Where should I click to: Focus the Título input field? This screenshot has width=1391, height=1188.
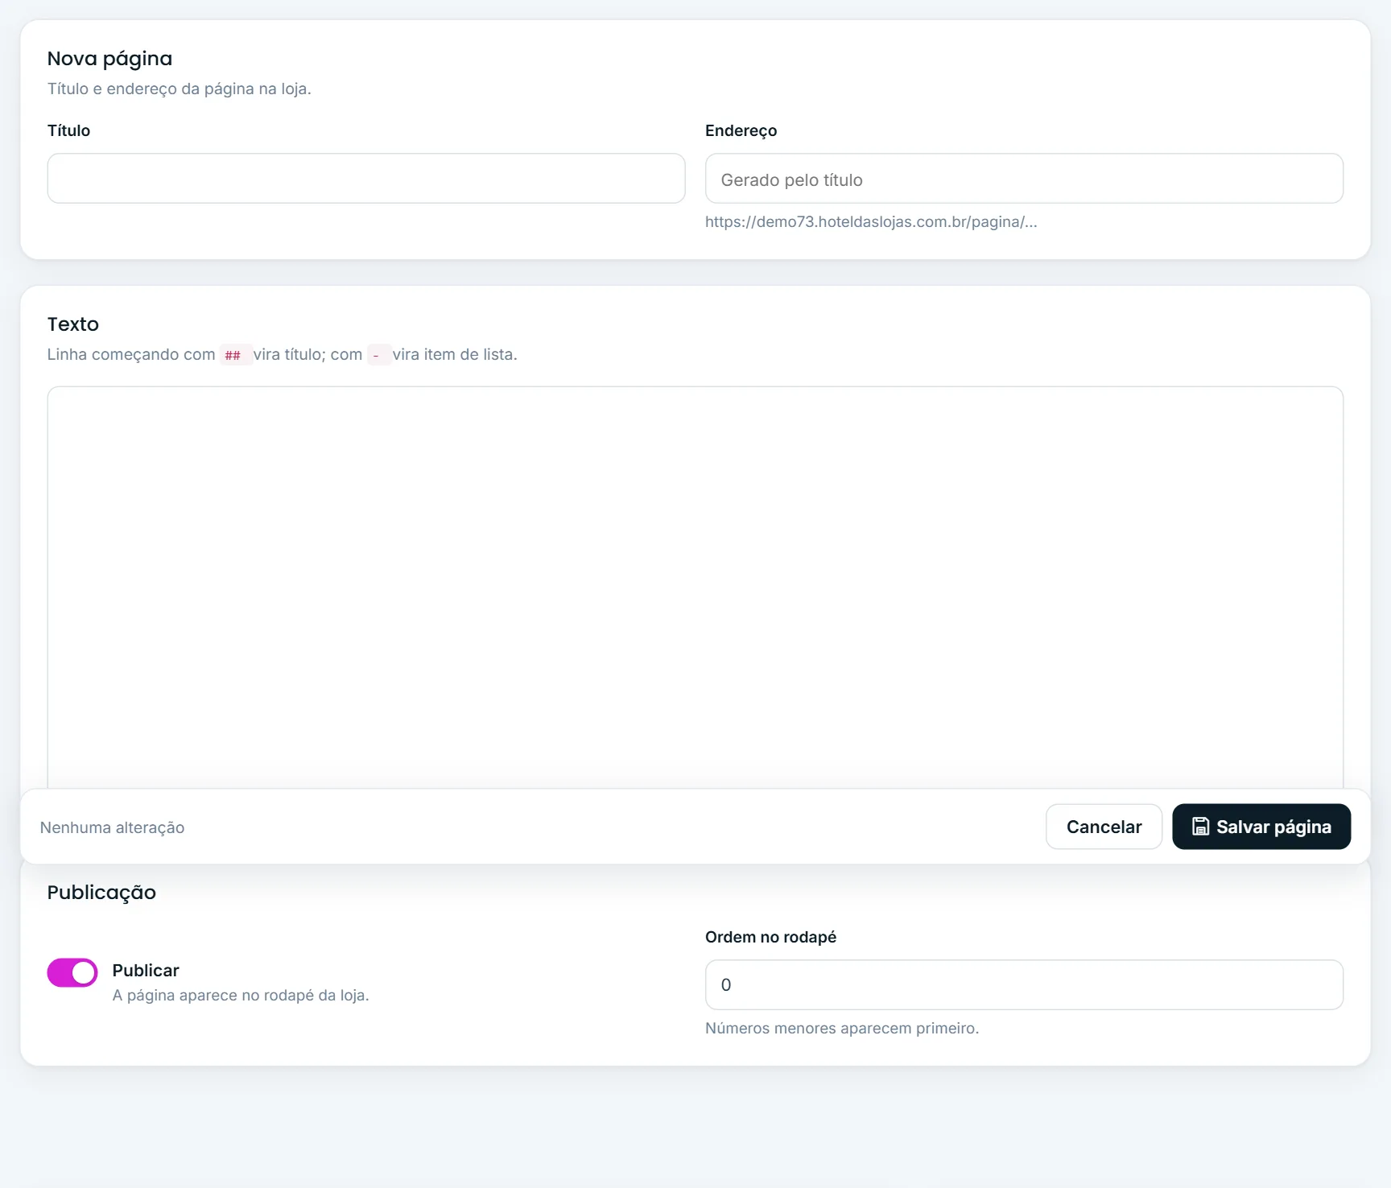point(366,179)
